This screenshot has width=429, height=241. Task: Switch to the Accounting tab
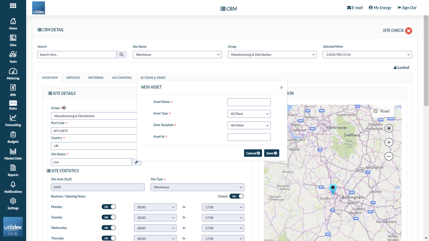[122, 78]
